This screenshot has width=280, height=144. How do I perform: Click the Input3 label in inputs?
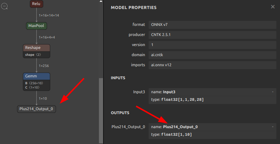[x=139, y=92]
